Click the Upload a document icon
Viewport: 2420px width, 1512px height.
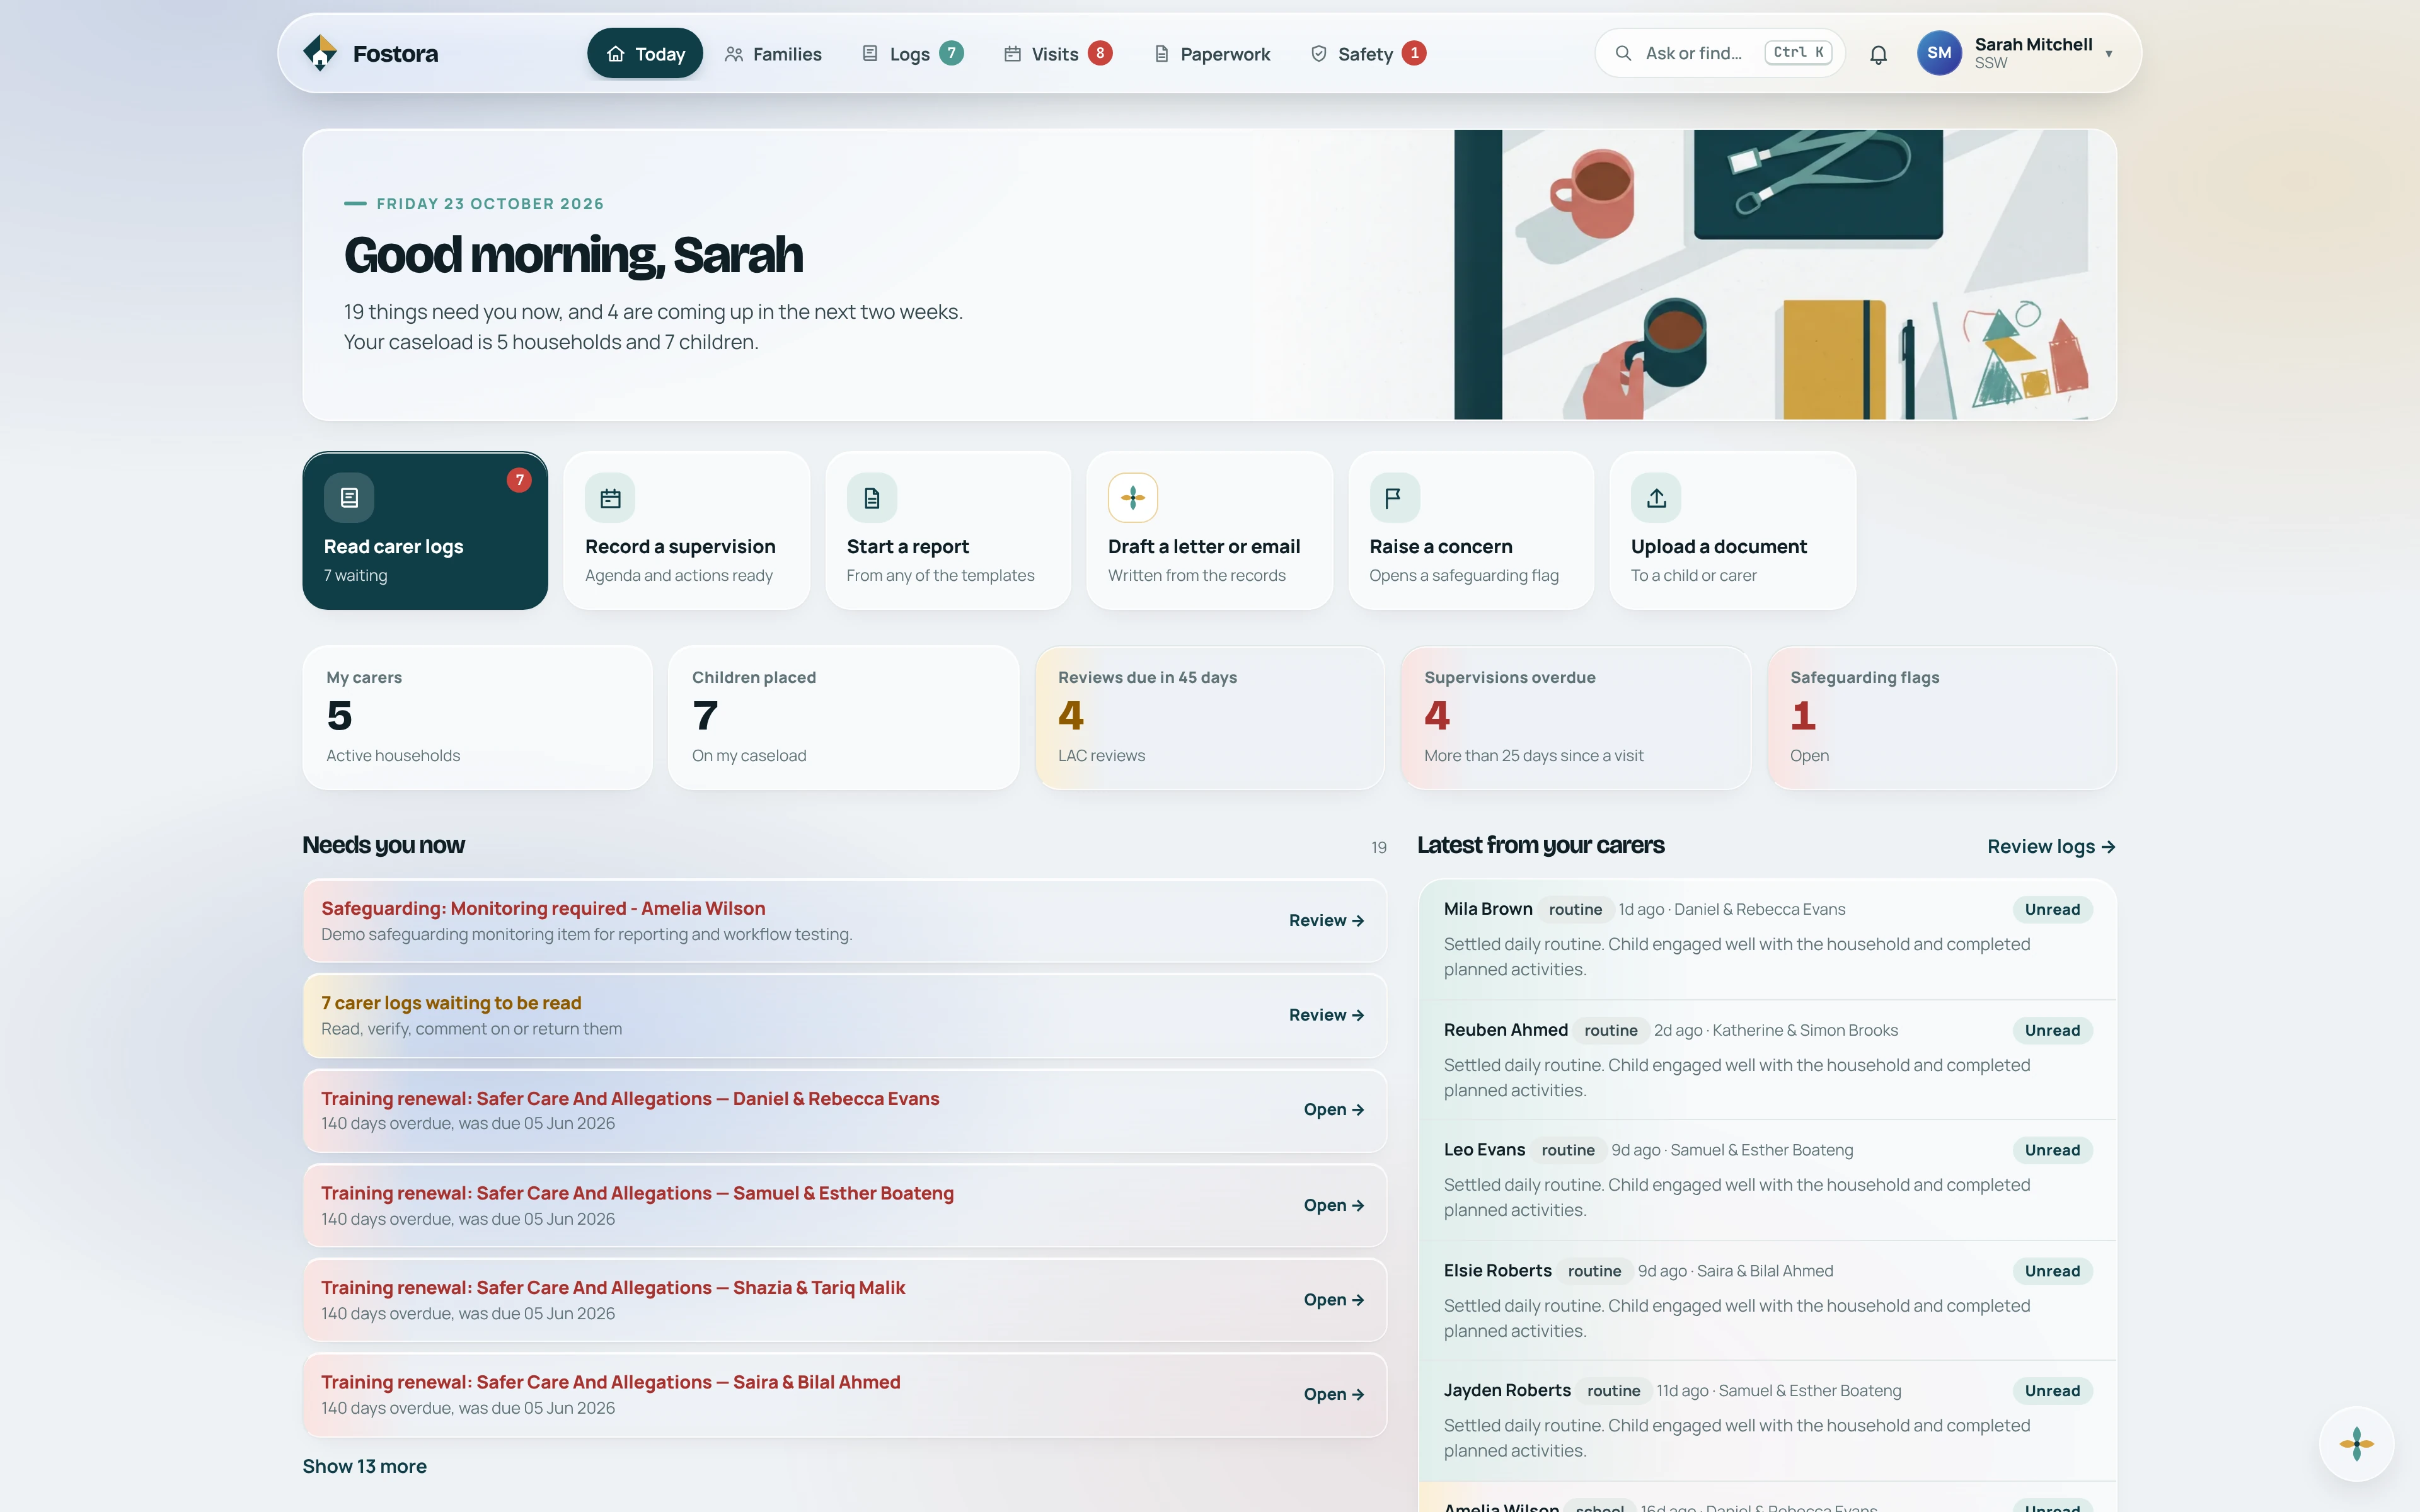coord(1656,497)
